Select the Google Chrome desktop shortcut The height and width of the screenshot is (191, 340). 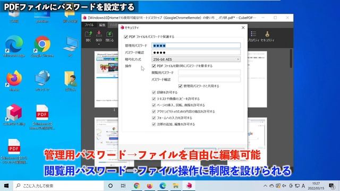coord(42,47)
